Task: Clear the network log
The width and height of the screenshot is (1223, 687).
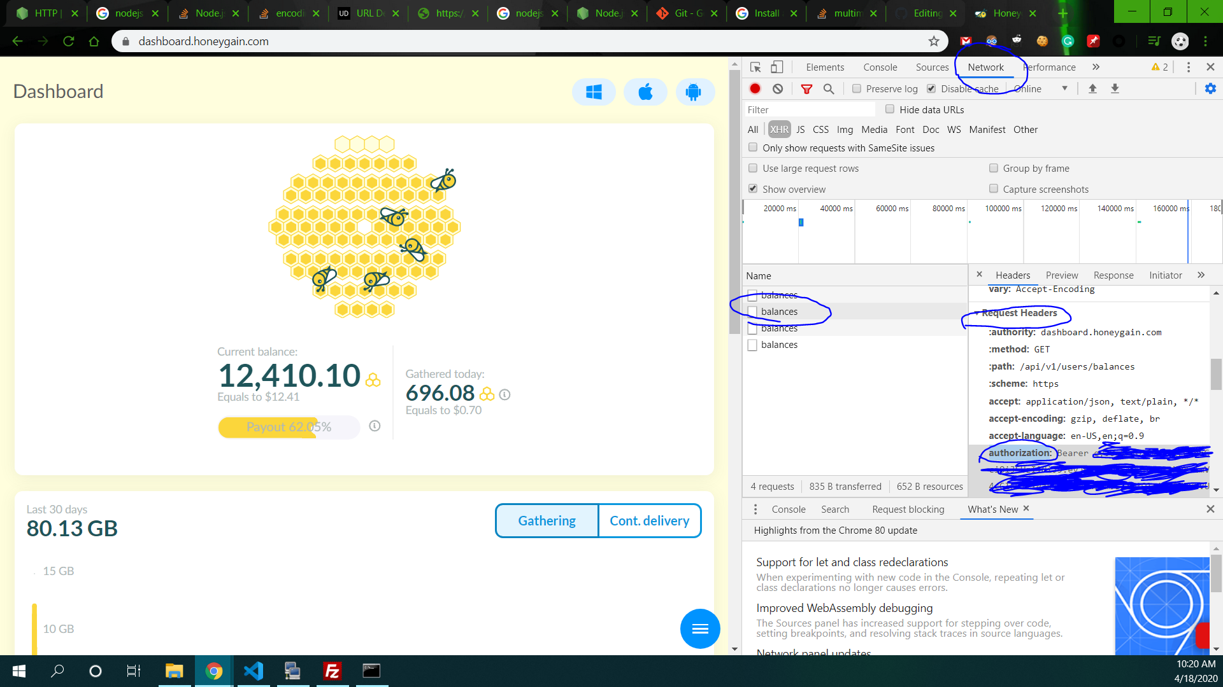Action: point(778,88)
